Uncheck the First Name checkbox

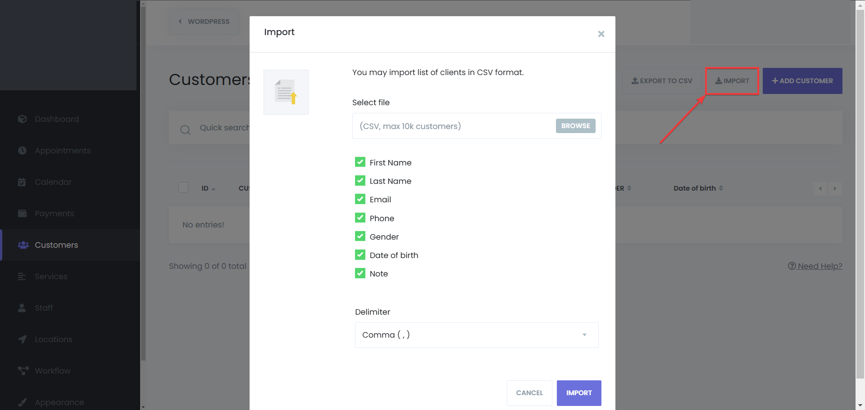pos(360,162)
